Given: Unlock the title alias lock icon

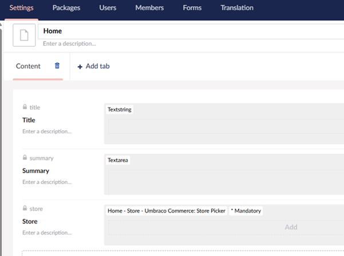Looking at the screenshot, I should point(25,107).
